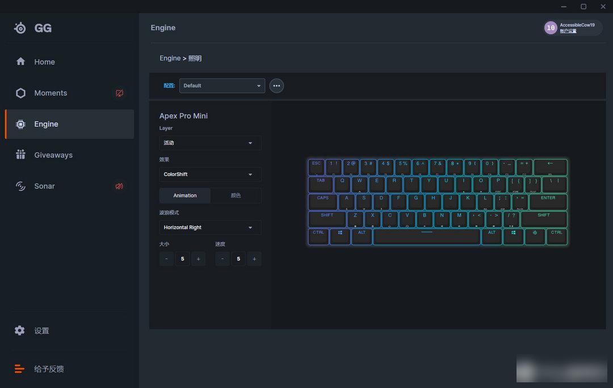Expand the ColorShift effect dropdown

pyautogui.click(x=211, y=174)
